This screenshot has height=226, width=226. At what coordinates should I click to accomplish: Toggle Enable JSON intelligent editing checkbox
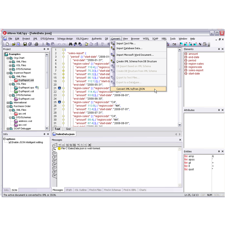click(x=10, y=142)
